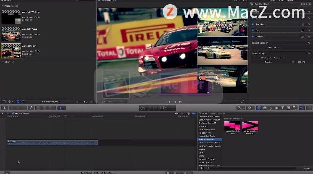Toggle the Transform checkbox in inspector
The image size is (313, 174).
(x=253, y=24)
